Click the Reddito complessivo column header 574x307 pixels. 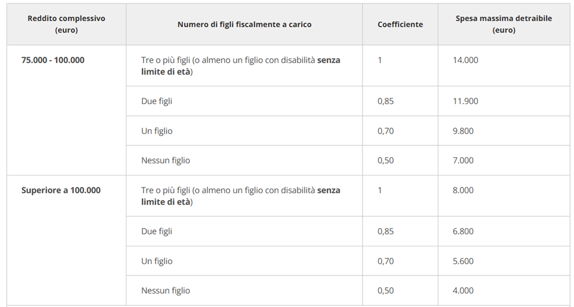66,24
